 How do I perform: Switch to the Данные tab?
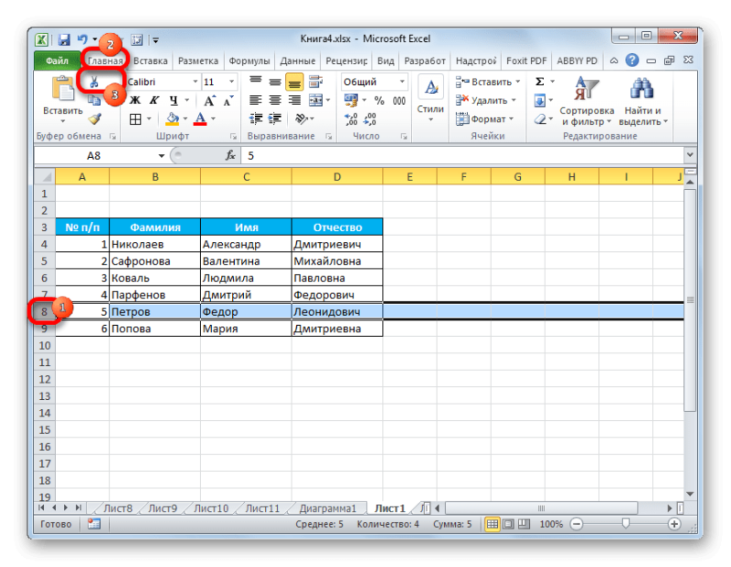click(298, 61)
